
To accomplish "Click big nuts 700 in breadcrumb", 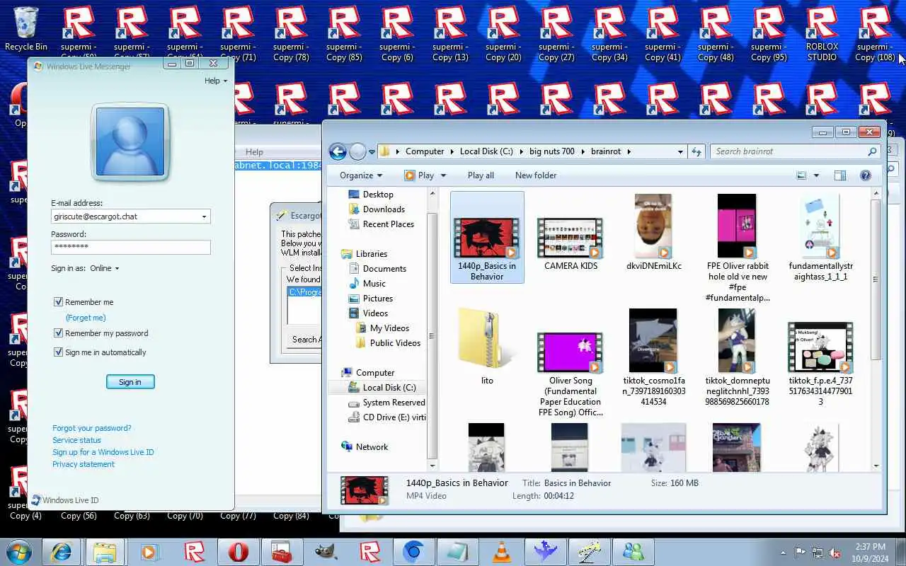I will 552,151.
